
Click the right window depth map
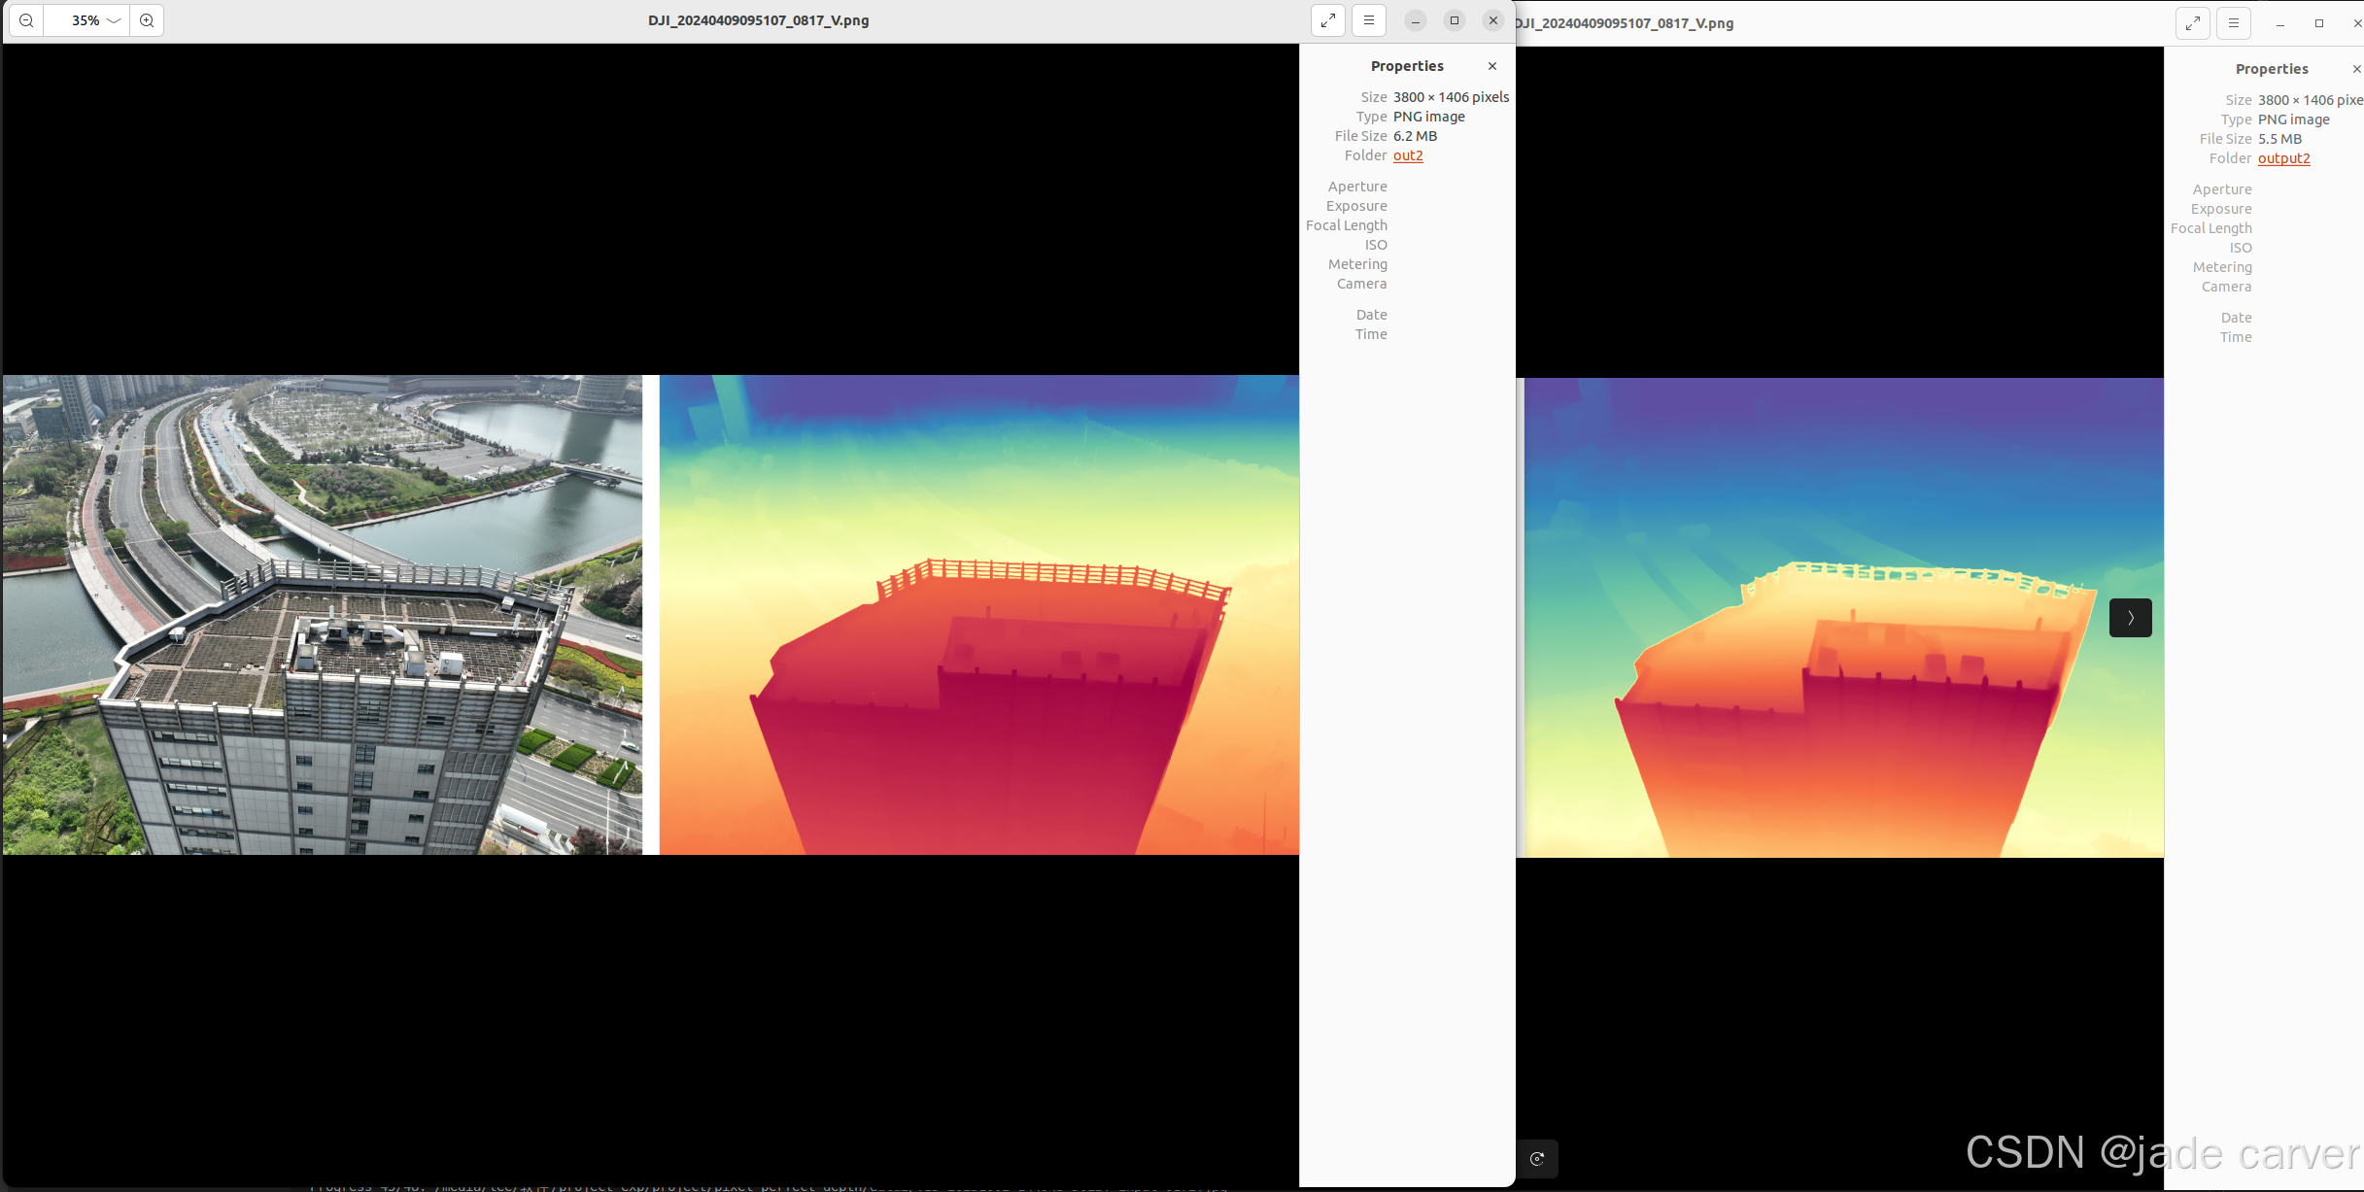tap(1843, 618)
